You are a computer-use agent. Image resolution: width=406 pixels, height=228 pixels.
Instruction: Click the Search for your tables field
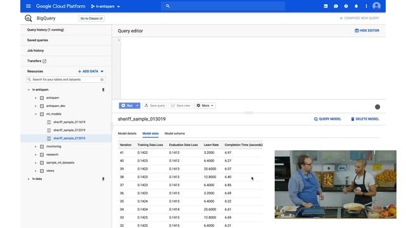click(x=66, y=80)
